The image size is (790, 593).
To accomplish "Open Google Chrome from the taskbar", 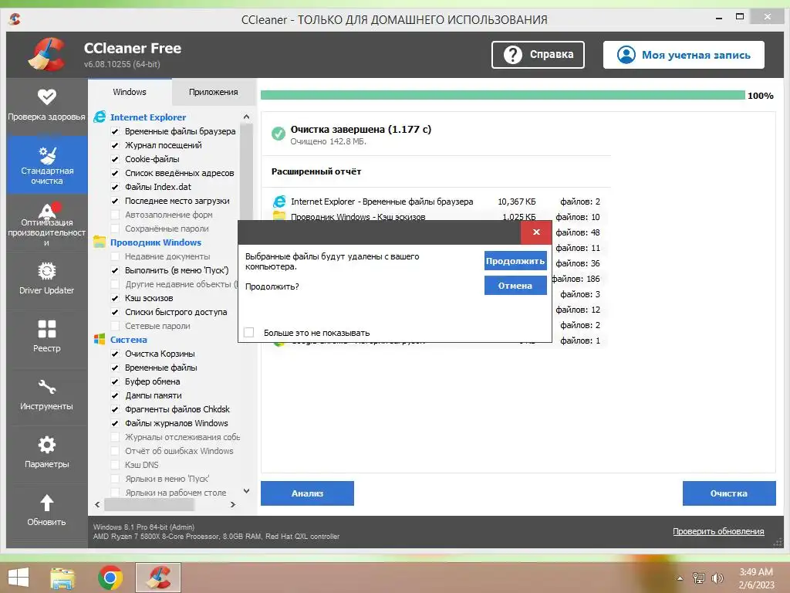I will (x=110, y=578).
